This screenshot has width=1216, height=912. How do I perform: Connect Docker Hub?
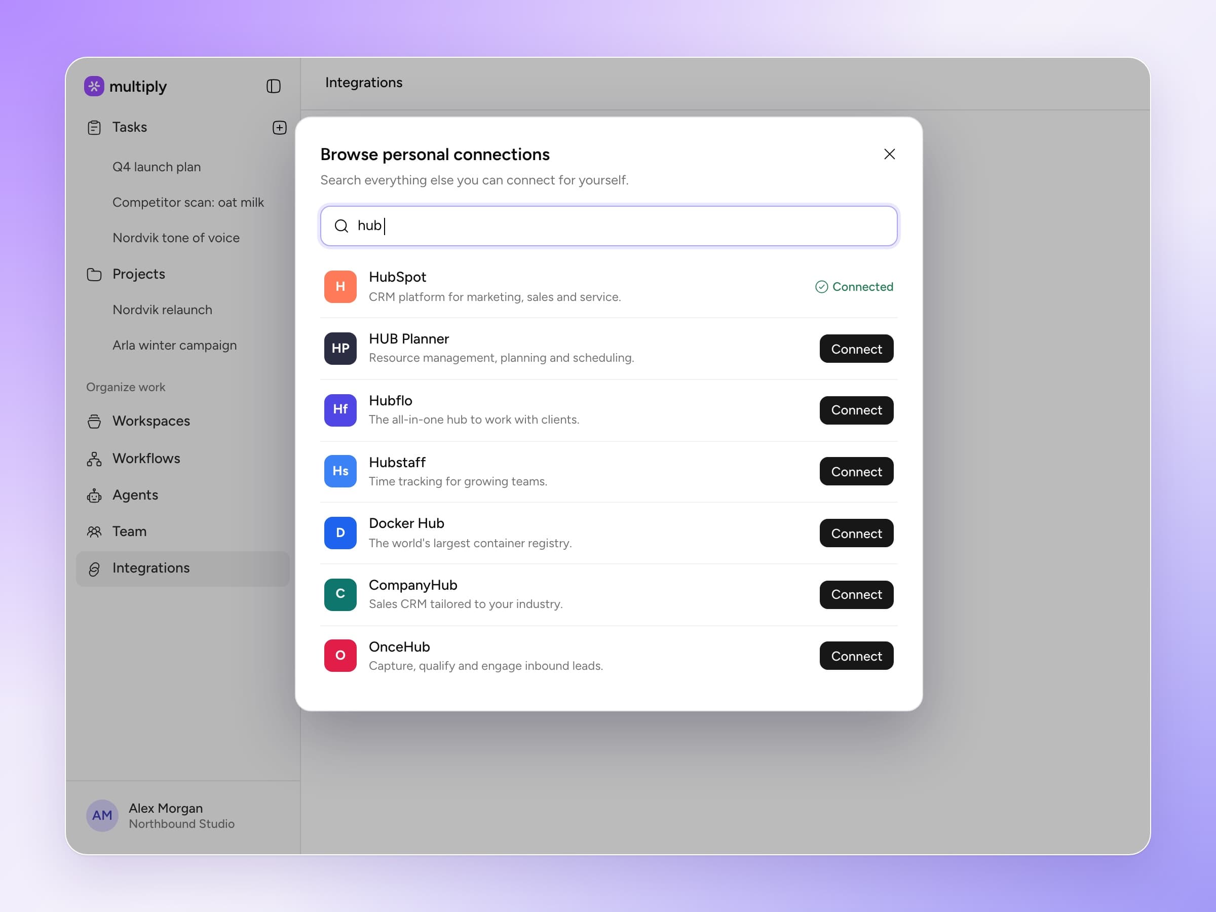click(856, 533)
